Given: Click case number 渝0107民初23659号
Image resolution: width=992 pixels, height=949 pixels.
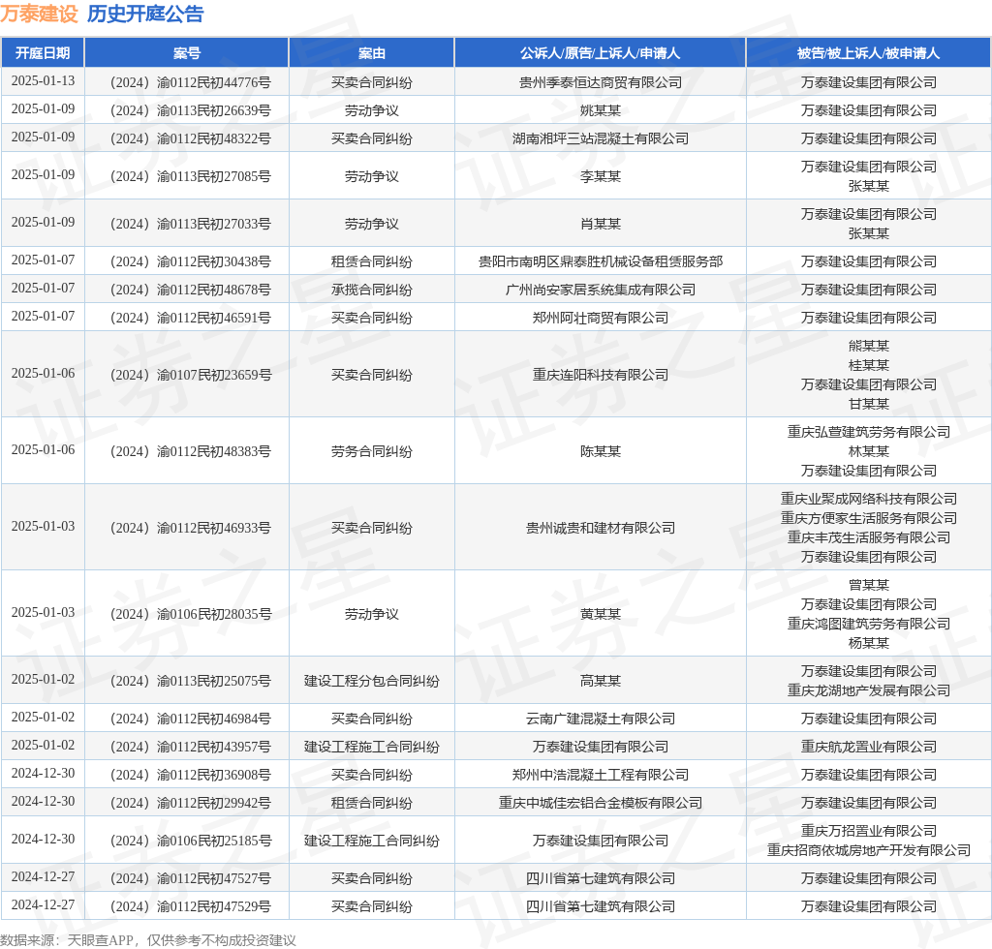Looking at the screenshot, I should point(191,375).
